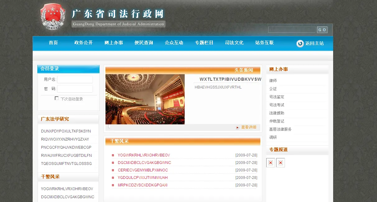Open the conference hall news photo
The height and width of the screenshot is (202, 377).
click(145, 99)
